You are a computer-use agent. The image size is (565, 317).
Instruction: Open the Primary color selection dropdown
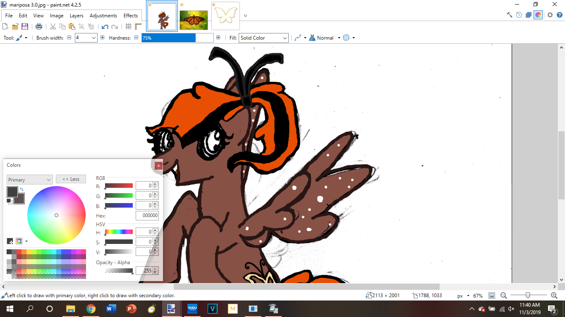(29, 180)
